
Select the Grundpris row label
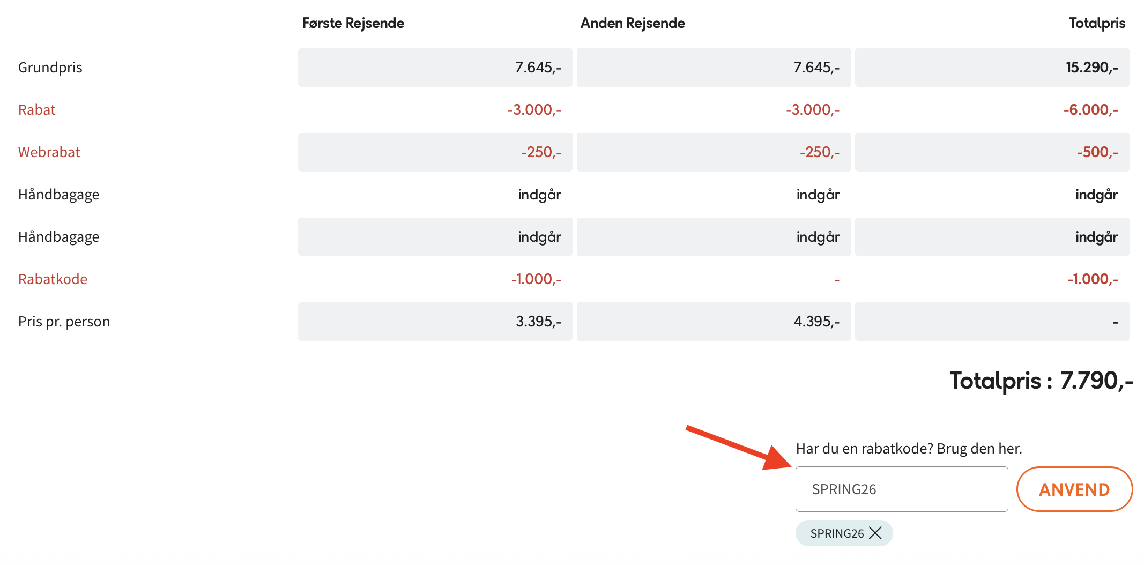(x=50, y=68)
